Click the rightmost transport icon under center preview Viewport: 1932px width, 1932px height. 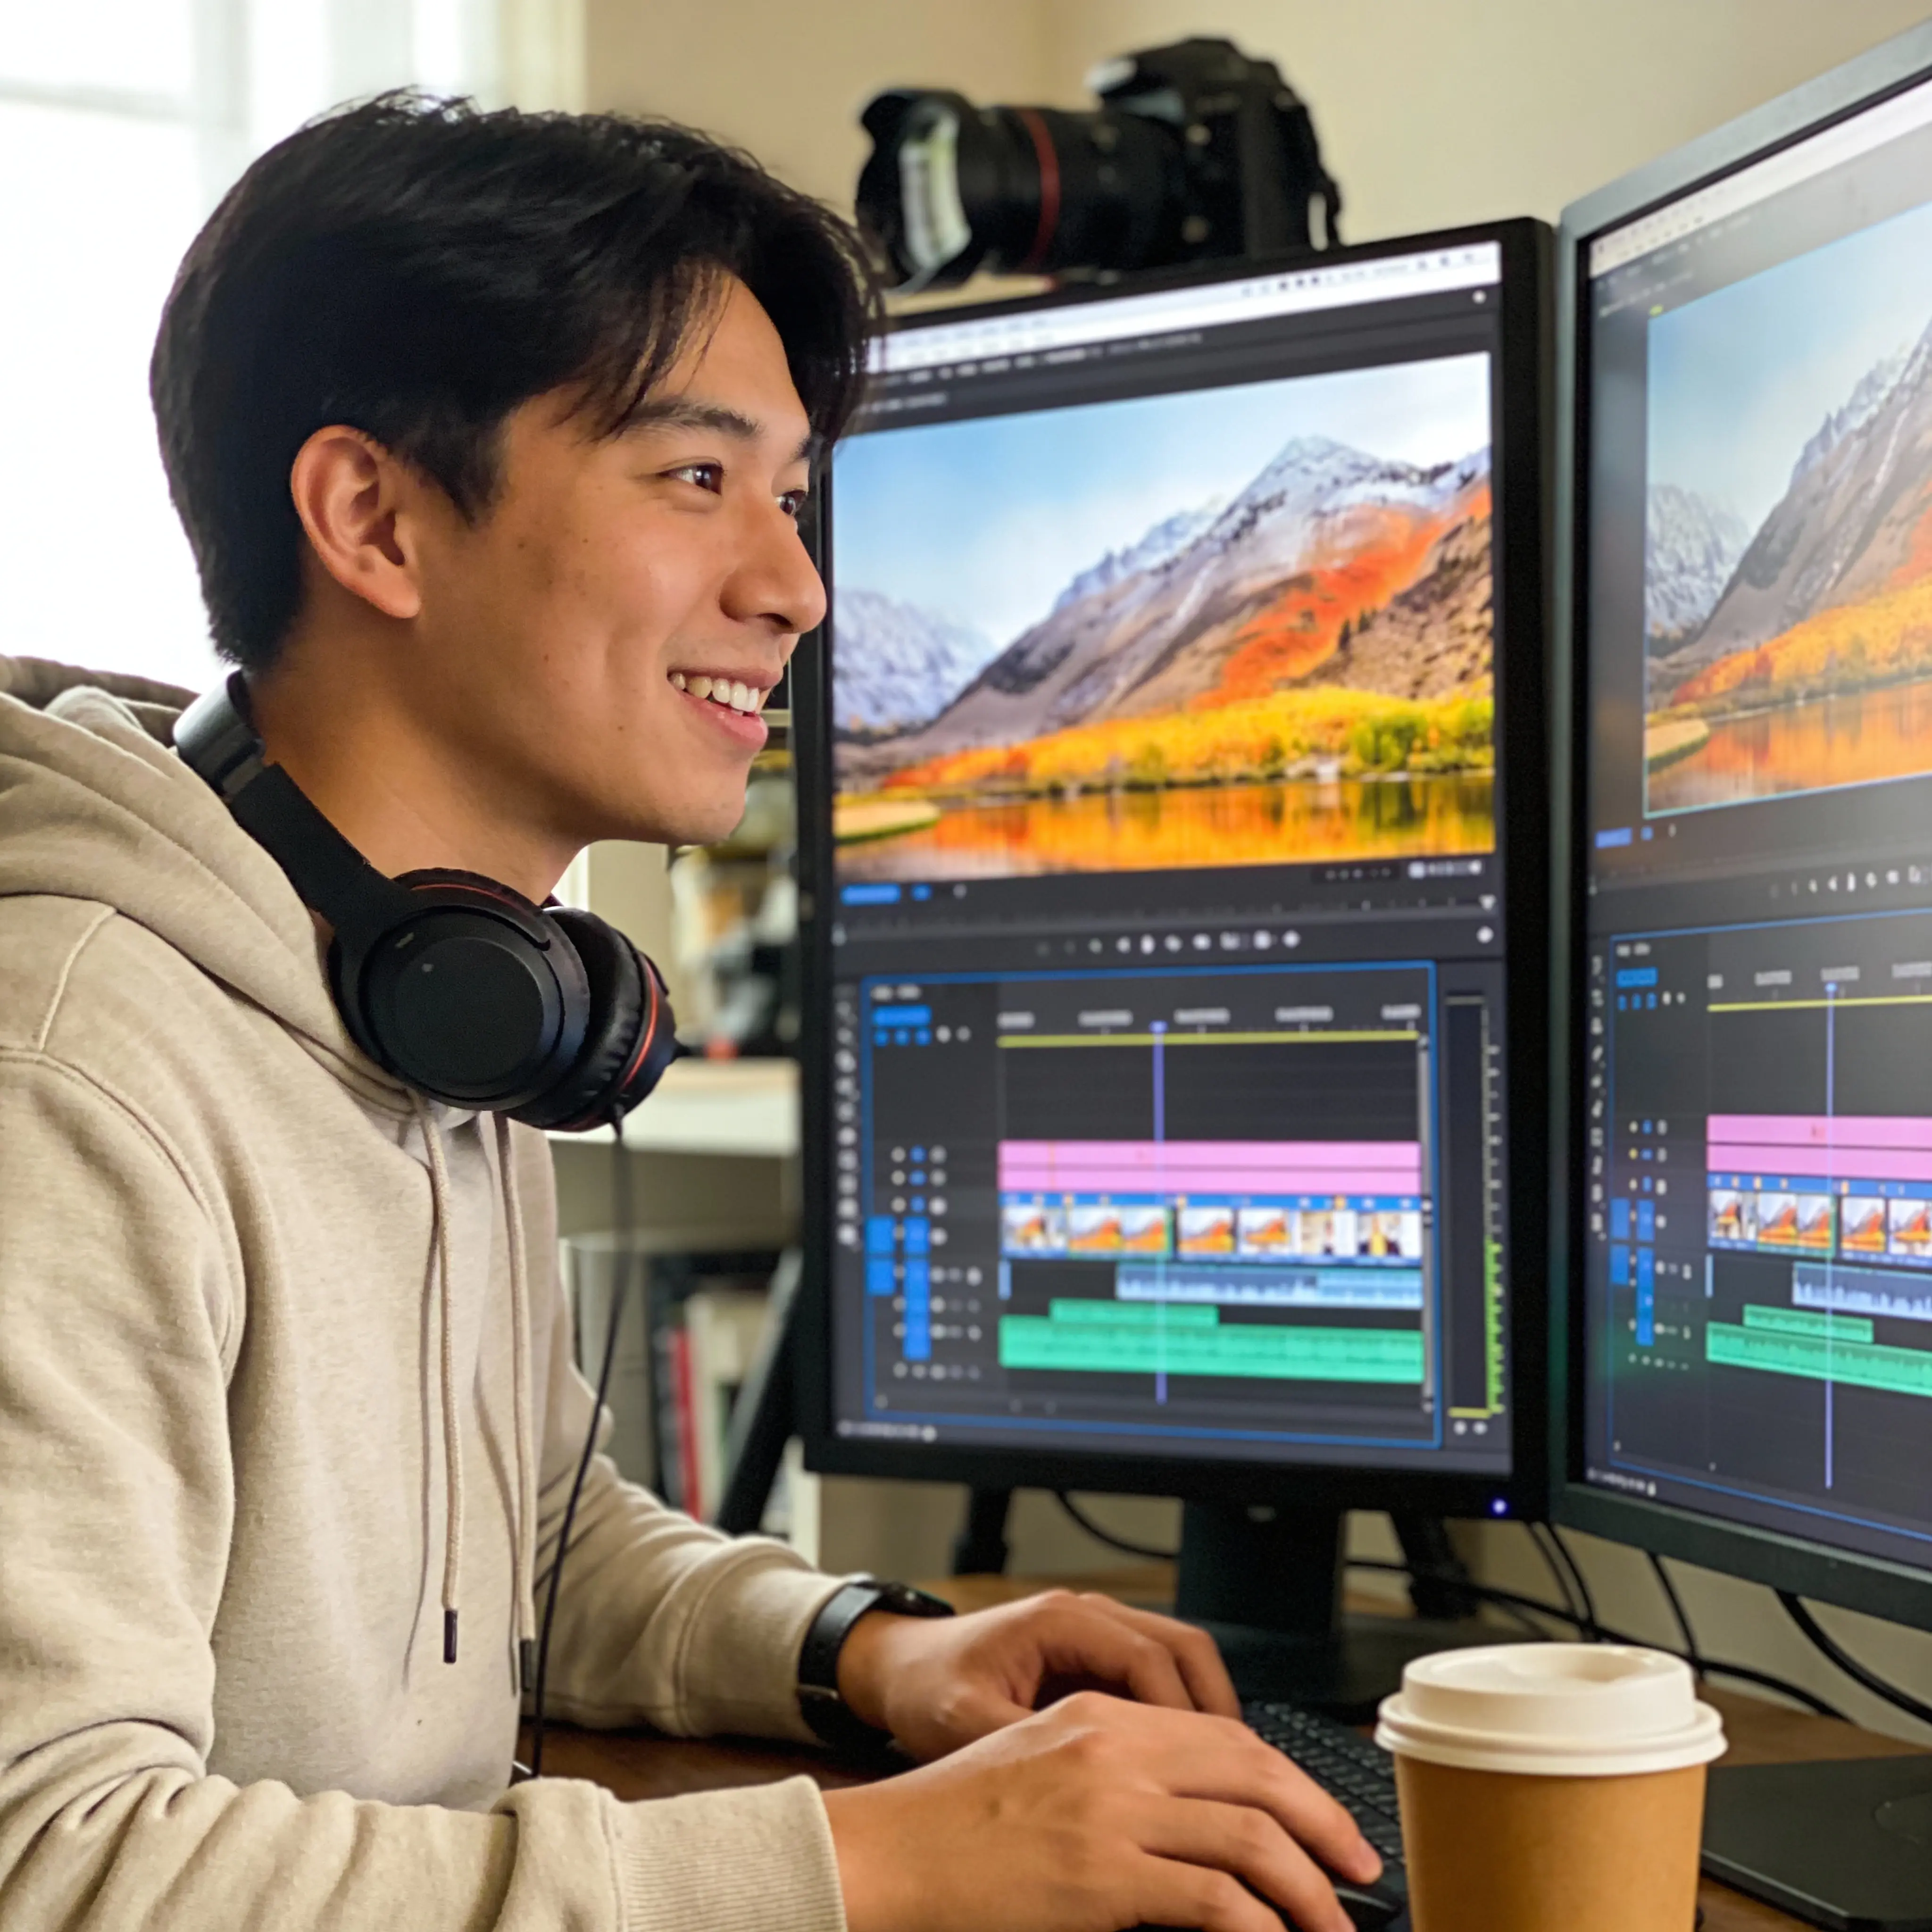point(1291,939)
